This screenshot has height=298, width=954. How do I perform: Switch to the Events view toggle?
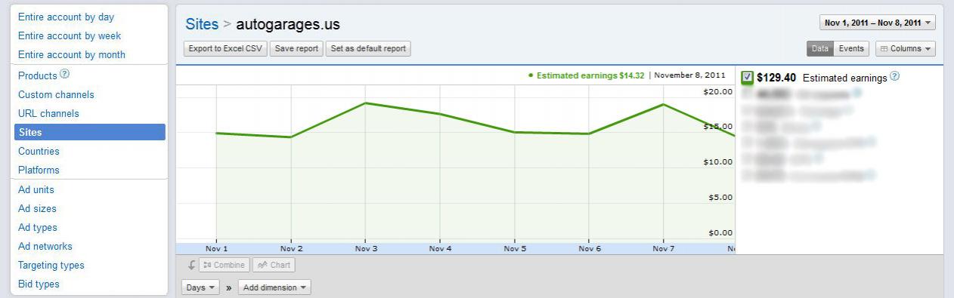[851, 48]
